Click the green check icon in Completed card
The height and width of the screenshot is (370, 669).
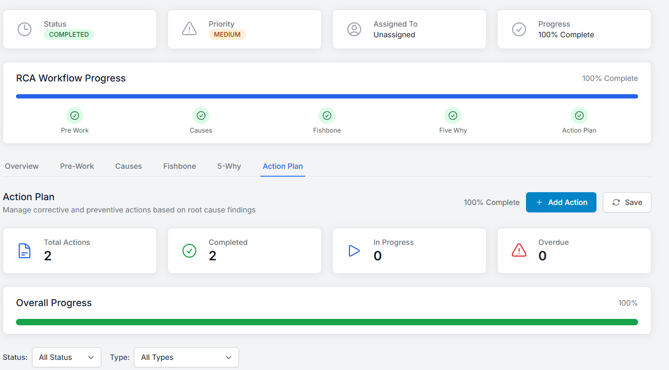189,251
